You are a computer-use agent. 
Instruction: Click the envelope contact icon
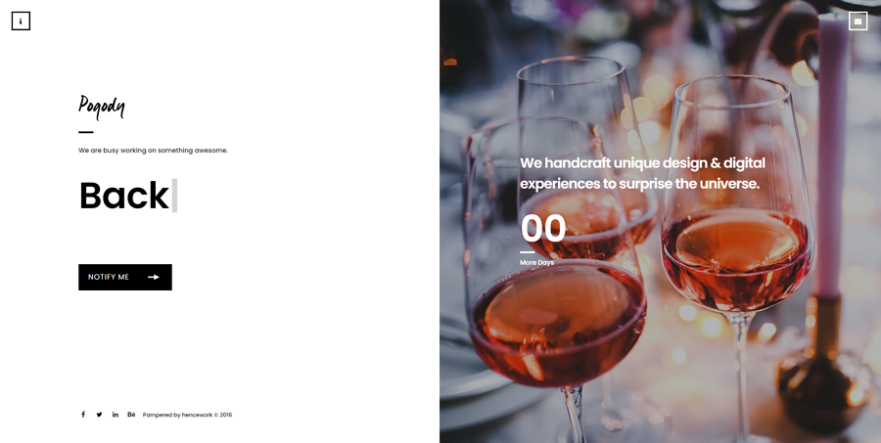pyautogui.click(x=858, y=22)
